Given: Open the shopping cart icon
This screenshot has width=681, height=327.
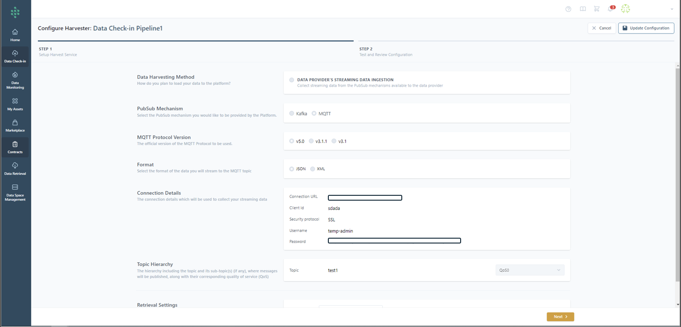Looking at the screenshot, I should 596,9.
